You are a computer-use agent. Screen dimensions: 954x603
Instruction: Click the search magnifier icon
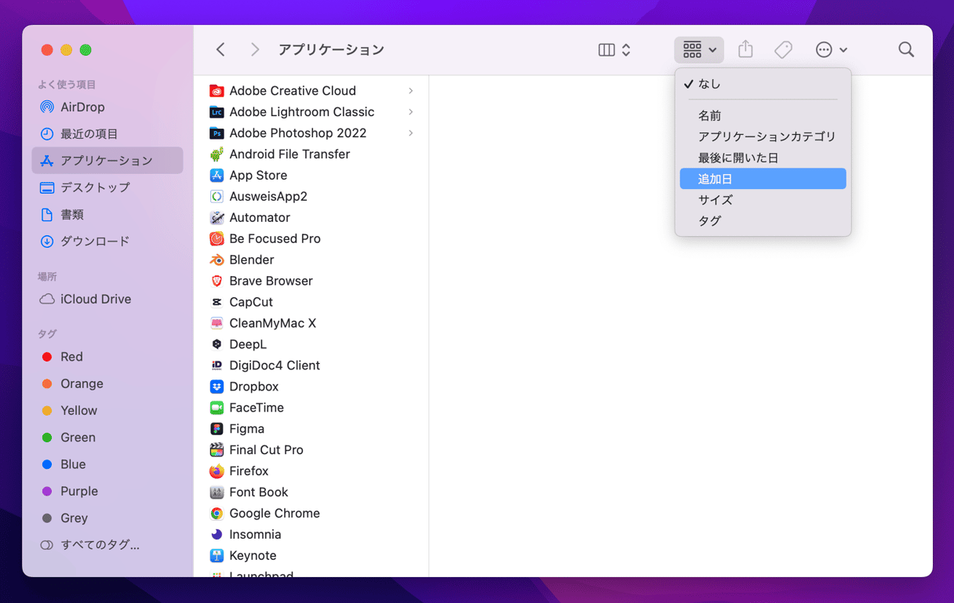pyautogui.click(x=906, y=49)
